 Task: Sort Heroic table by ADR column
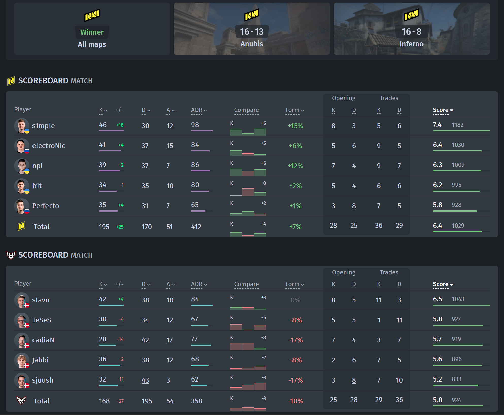pyautogui.click(x=199, y=284)
